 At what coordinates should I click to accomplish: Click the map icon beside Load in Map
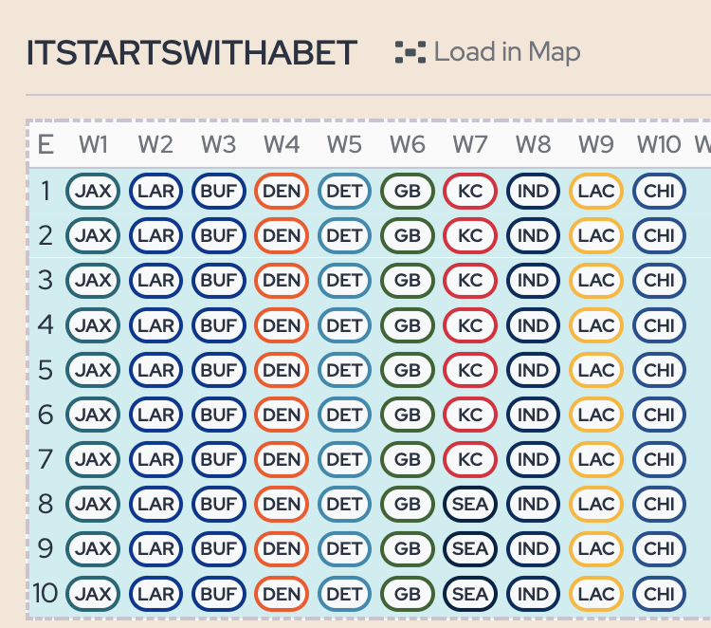click(x=410, y=52)
